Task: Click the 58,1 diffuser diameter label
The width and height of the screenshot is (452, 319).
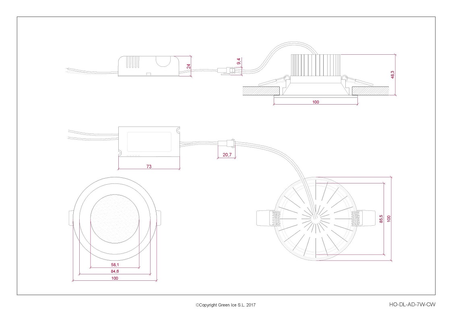Action: (x=115, y=265)
